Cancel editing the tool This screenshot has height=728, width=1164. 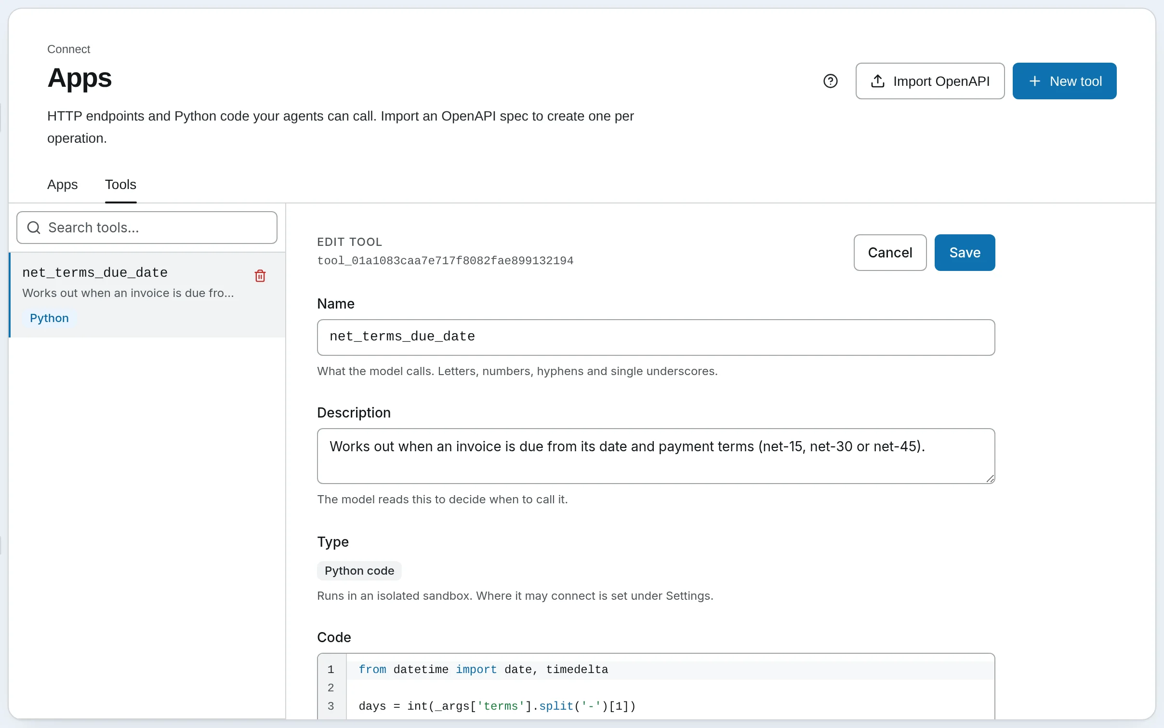(890, 253)
